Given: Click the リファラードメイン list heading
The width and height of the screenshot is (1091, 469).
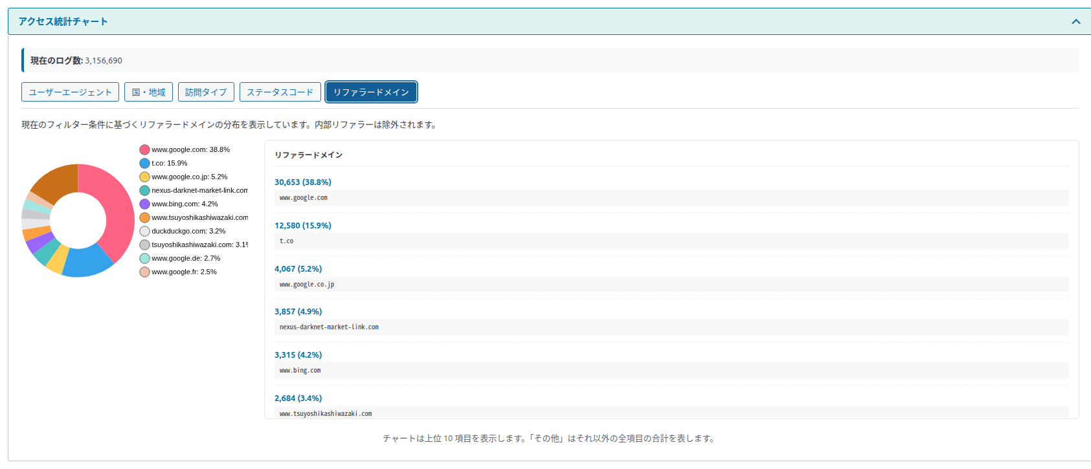Looking at the screenshot, I should (309, 155).
